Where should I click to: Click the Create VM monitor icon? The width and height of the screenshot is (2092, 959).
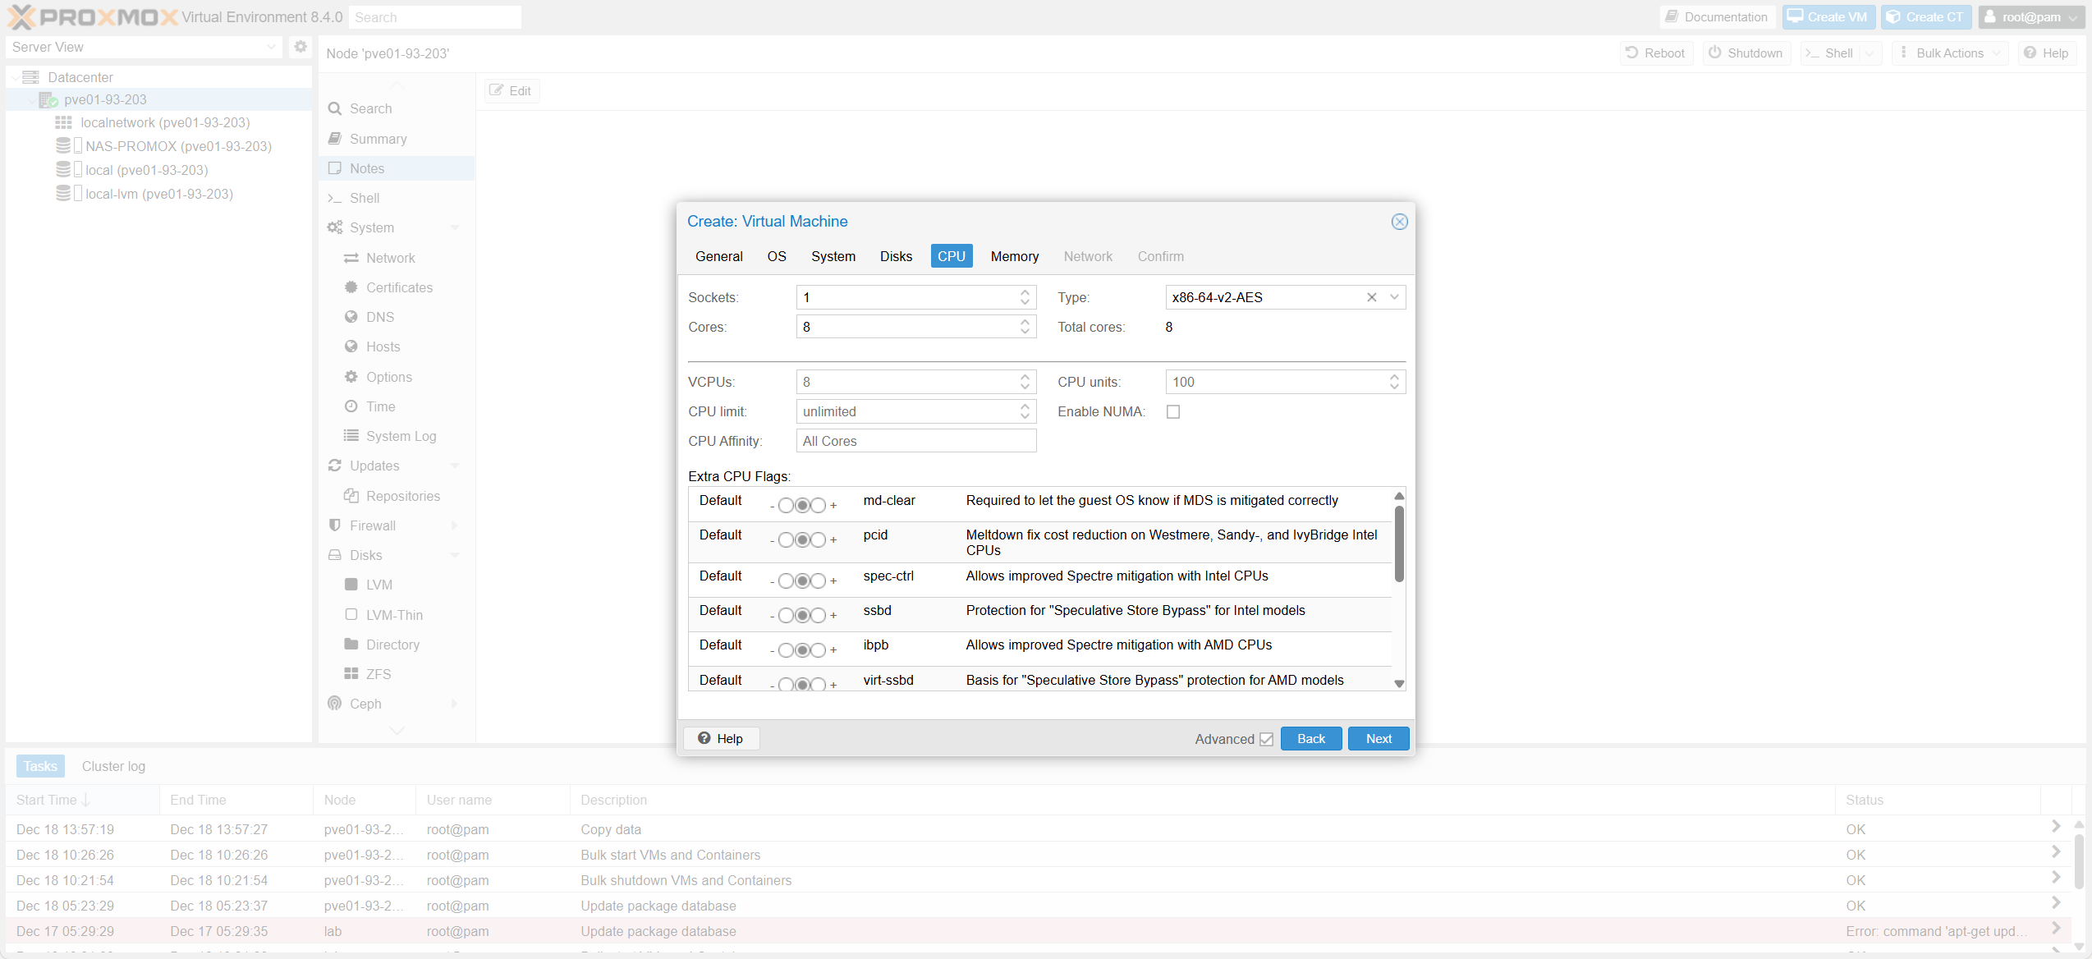tap(1796, 16)
